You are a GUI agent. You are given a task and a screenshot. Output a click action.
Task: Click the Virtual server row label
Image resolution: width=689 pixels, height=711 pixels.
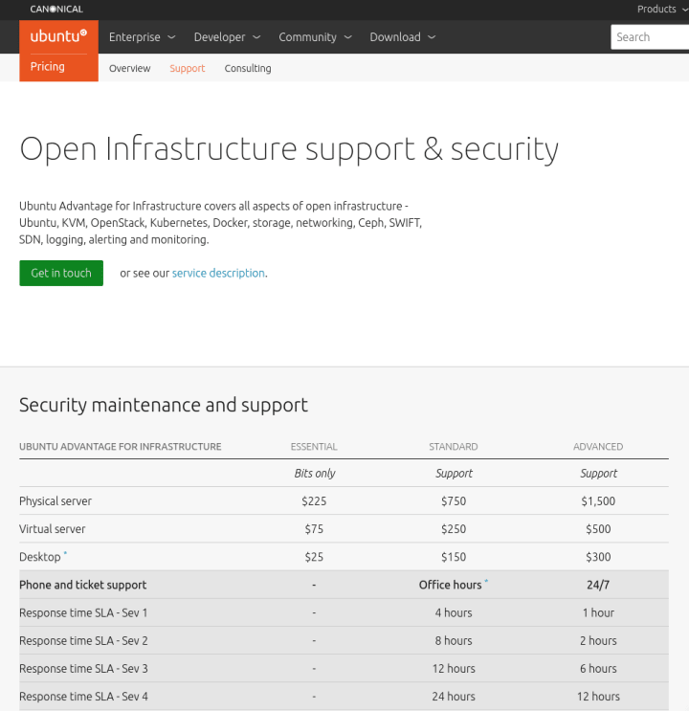point(53,529)
